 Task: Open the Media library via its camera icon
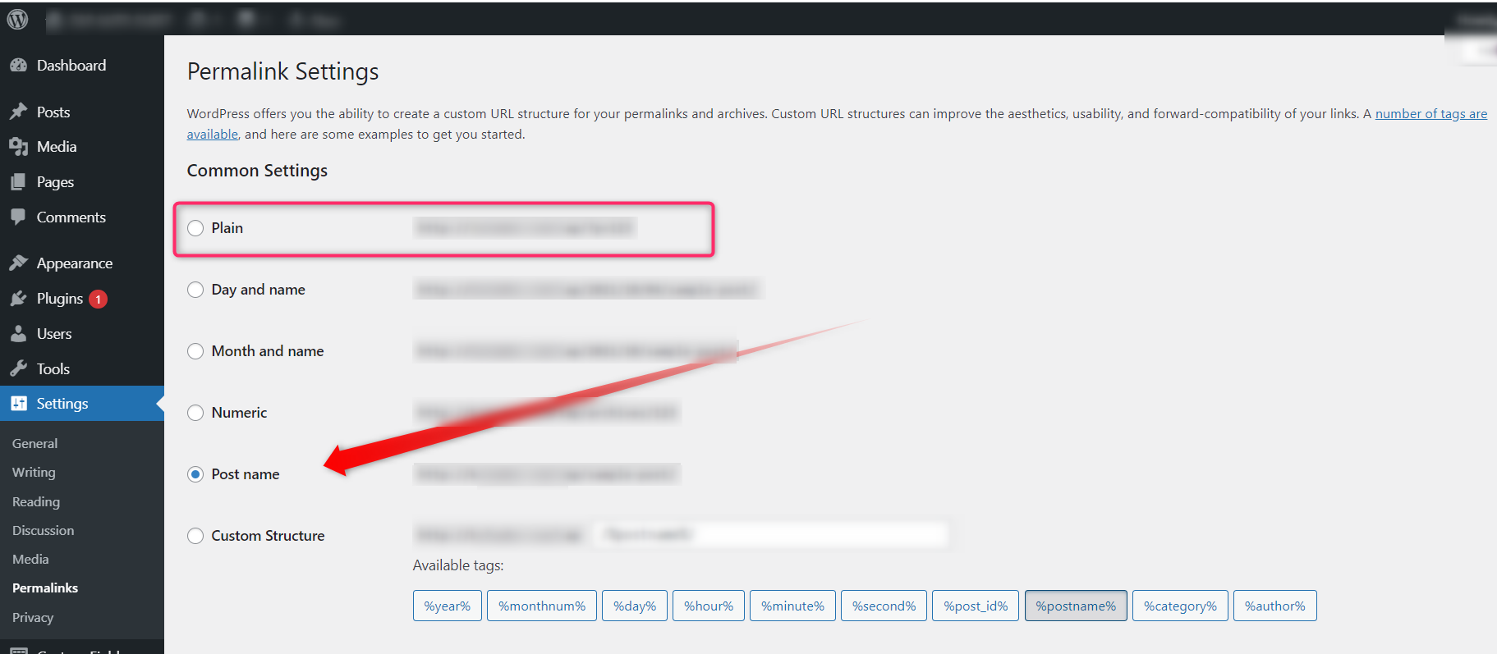(18, 147)
